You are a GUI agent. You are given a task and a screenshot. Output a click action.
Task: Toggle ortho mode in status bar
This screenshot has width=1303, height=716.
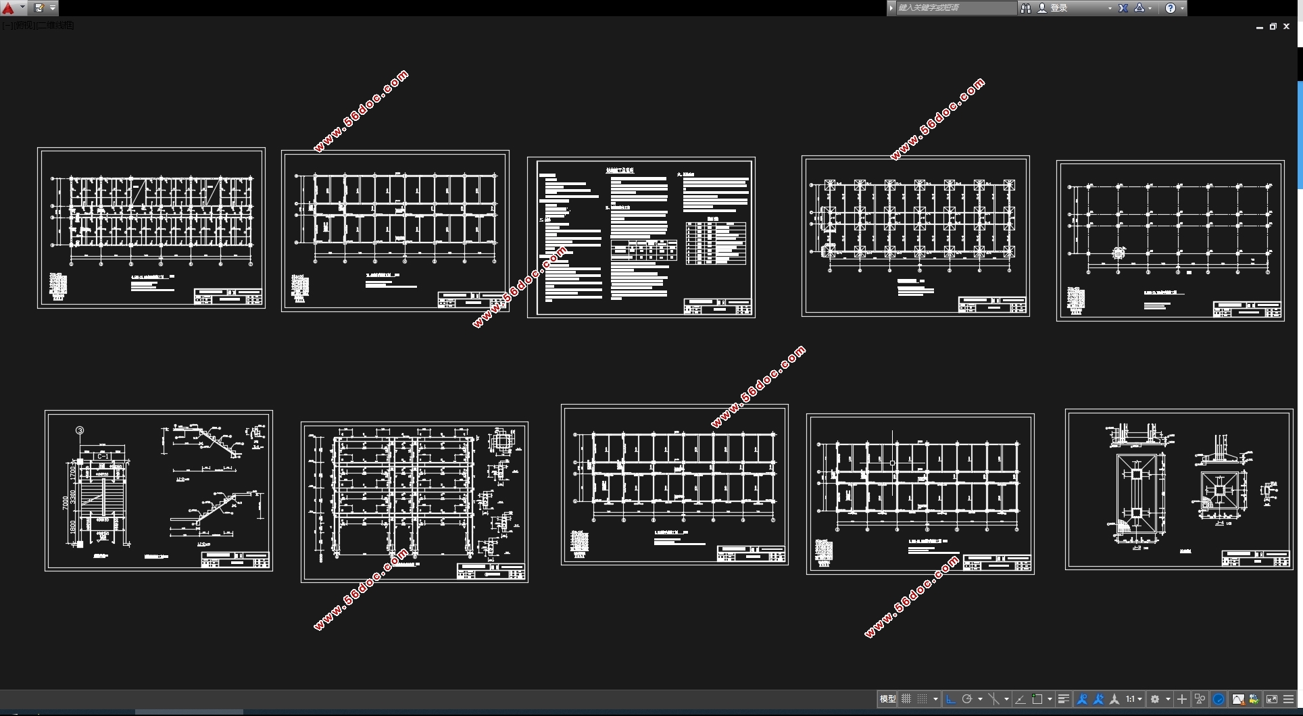tap(951, 699)
